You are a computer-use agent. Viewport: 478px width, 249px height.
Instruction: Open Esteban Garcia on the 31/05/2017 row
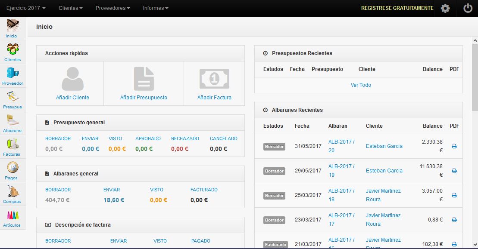384,146
